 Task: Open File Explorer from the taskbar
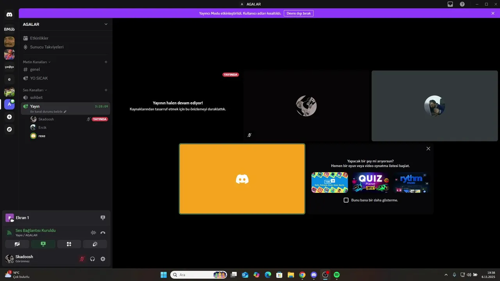point(291,275)
